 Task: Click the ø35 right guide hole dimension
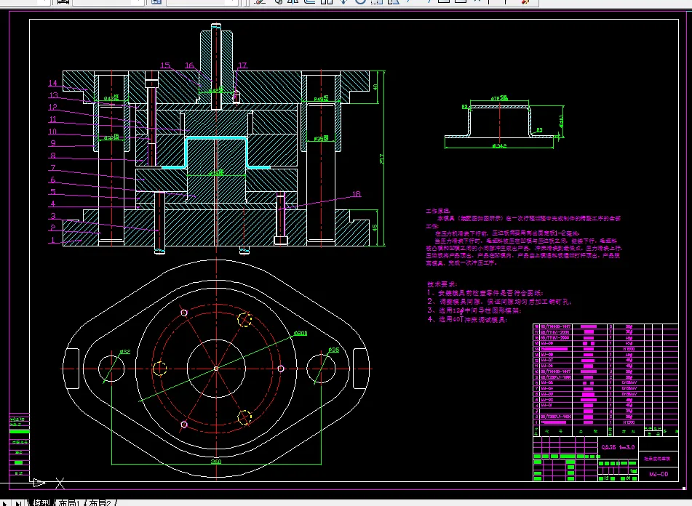334,350
